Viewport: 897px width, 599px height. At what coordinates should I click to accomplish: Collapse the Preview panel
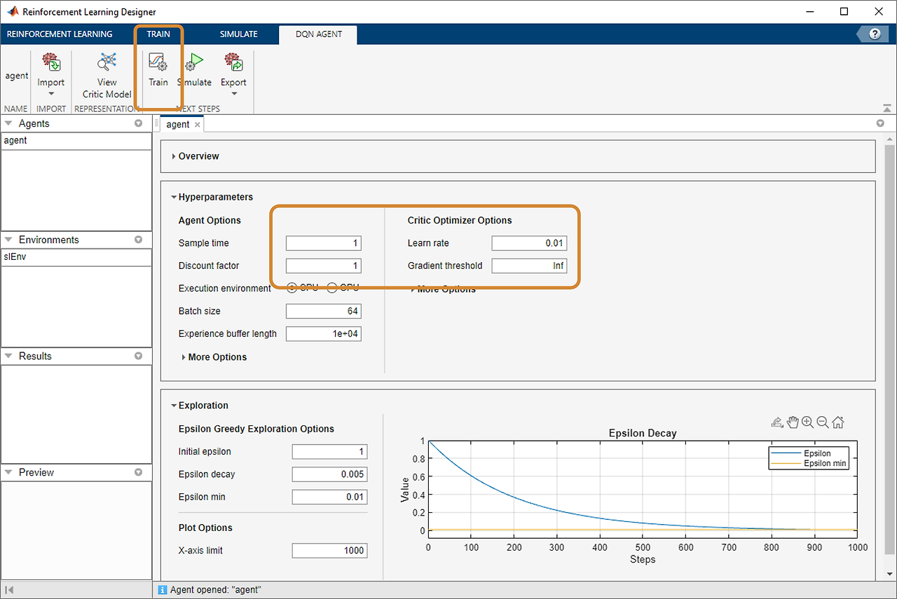tap(9, 472)
